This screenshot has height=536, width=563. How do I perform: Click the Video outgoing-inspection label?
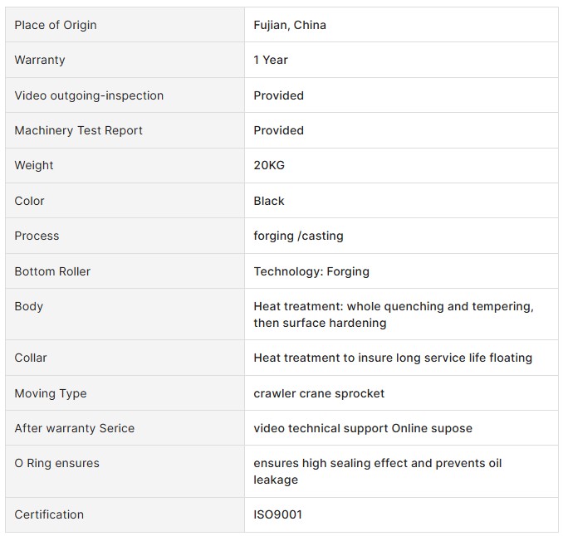pyautogui.click(x=89, y=95)
